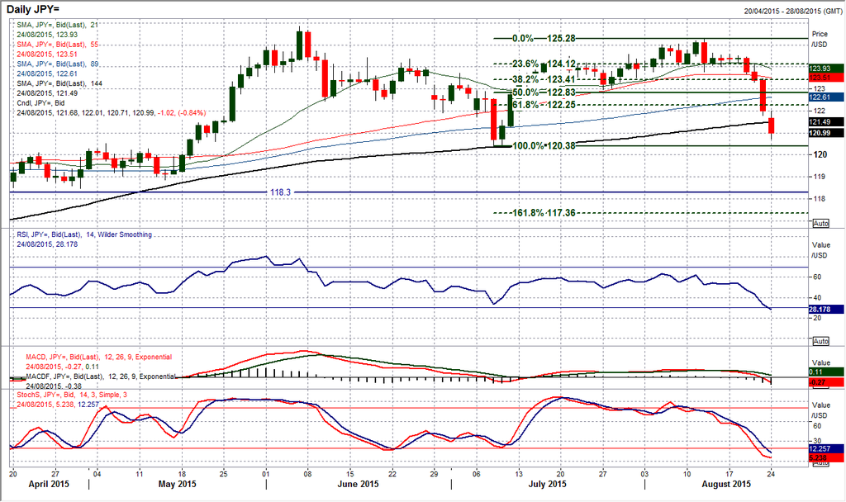The image size is (846, 502).
Task: Click the Value /USD label in RSI panel
Action: click(x=820, y=250)
